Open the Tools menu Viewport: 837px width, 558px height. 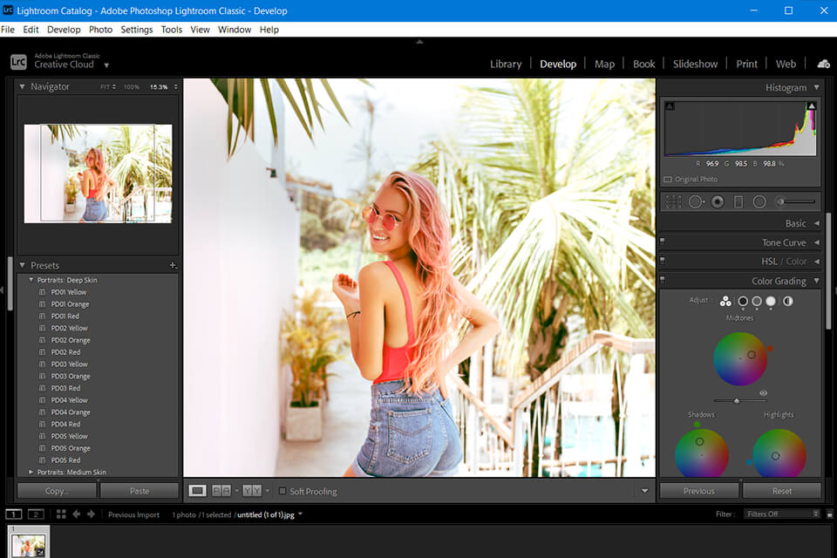pos(172,30)
